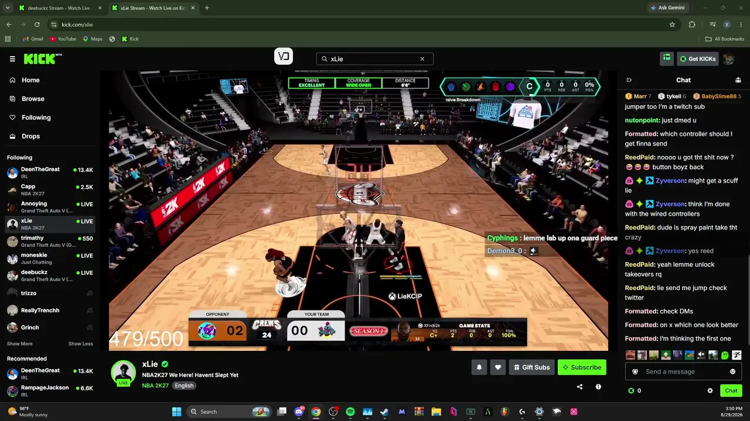Open the Chrome extensions puzzle icon
Image resolution: width=750 pixels, height=421 pixels.
tap(692, 25)
